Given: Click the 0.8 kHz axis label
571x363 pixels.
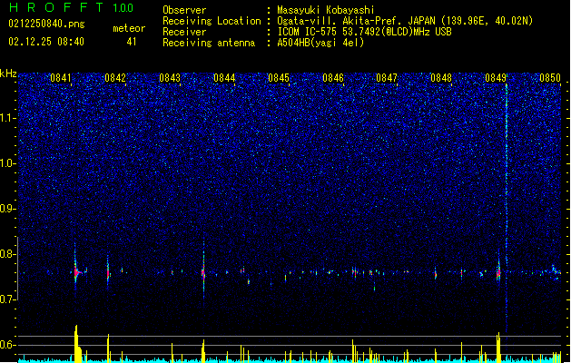Looking at the screenshot, I should (8, 254).
